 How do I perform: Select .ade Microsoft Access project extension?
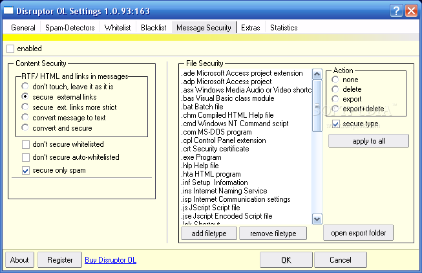tap(246, 73)
